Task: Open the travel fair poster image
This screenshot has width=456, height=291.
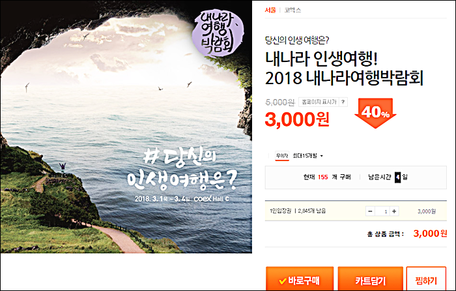Action: [x=126, y=127]
